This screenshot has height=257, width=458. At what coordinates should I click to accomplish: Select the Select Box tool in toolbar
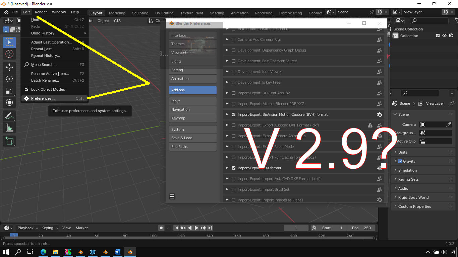[9, 42]
